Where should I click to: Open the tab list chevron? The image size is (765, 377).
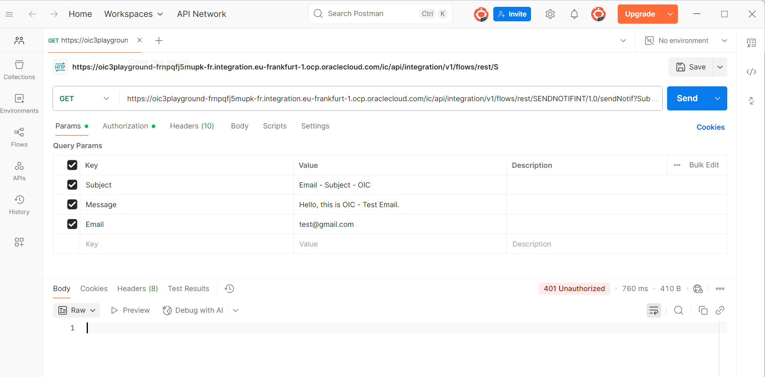pos(623,41)
